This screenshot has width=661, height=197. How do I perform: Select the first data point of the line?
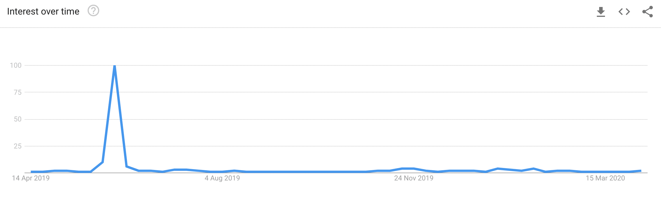coord(31,172)
